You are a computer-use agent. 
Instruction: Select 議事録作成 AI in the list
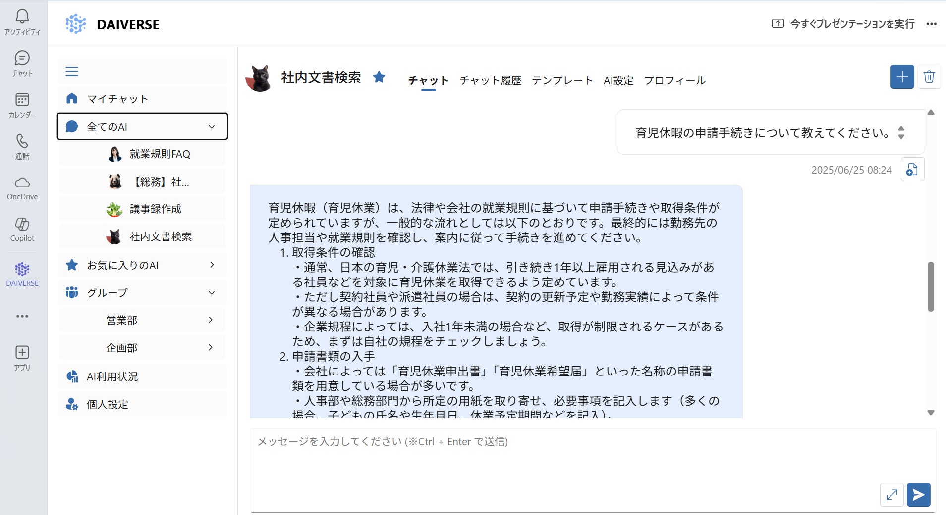(x=155, y=209)
